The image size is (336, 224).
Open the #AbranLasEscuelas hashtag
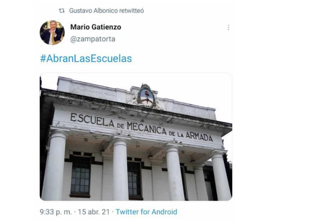click(86, 58)
